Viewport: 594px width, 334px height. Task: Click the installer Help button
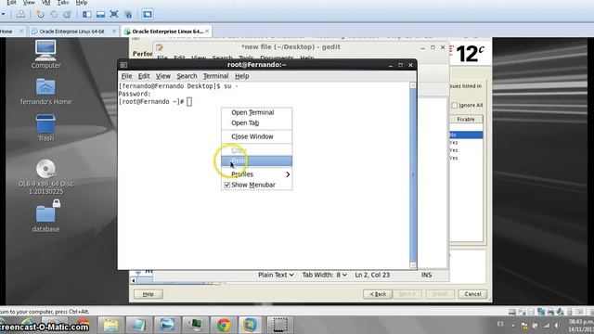(x=148, y=294)
